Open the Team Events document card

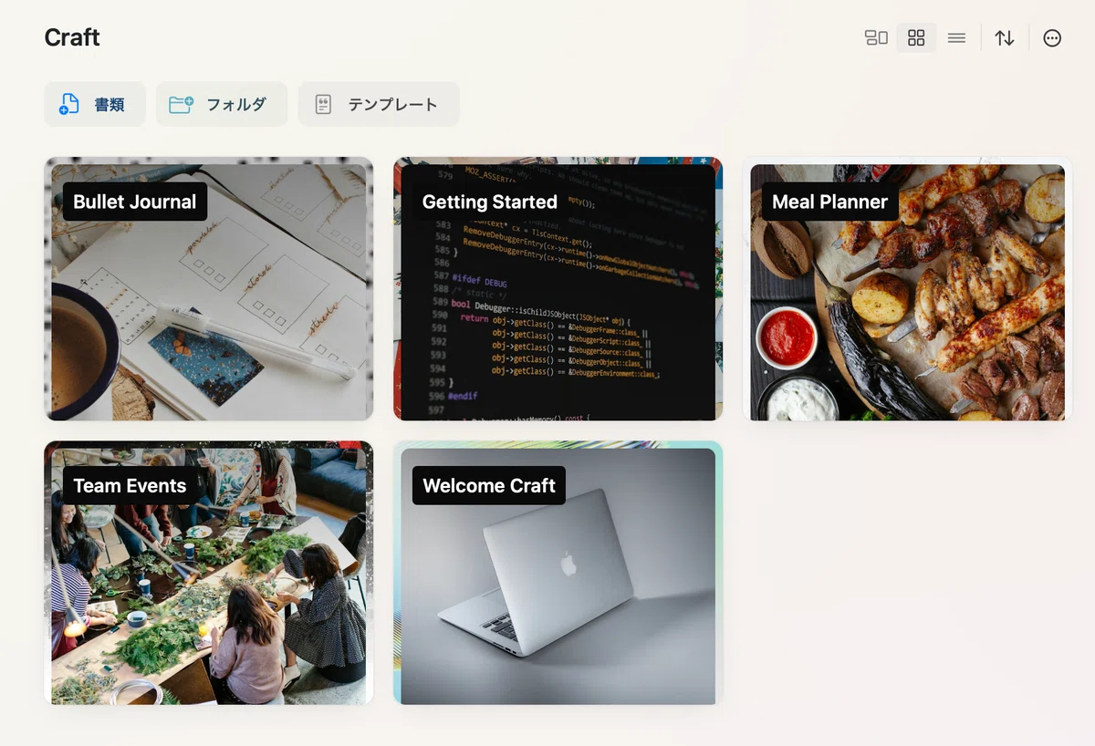[x=208, y=573]
